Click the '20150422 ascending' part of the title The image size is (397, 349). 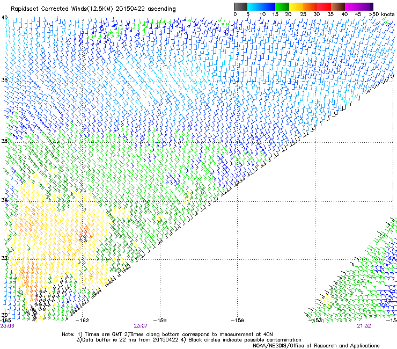(x=145, y=9)
